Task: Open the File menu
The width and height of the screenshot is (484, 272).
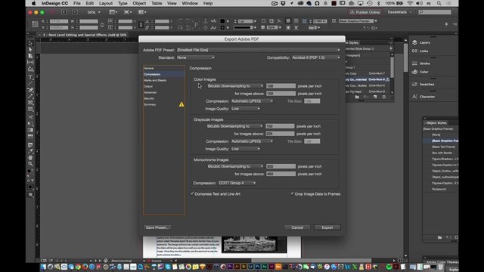Action: tap(77, 3)
